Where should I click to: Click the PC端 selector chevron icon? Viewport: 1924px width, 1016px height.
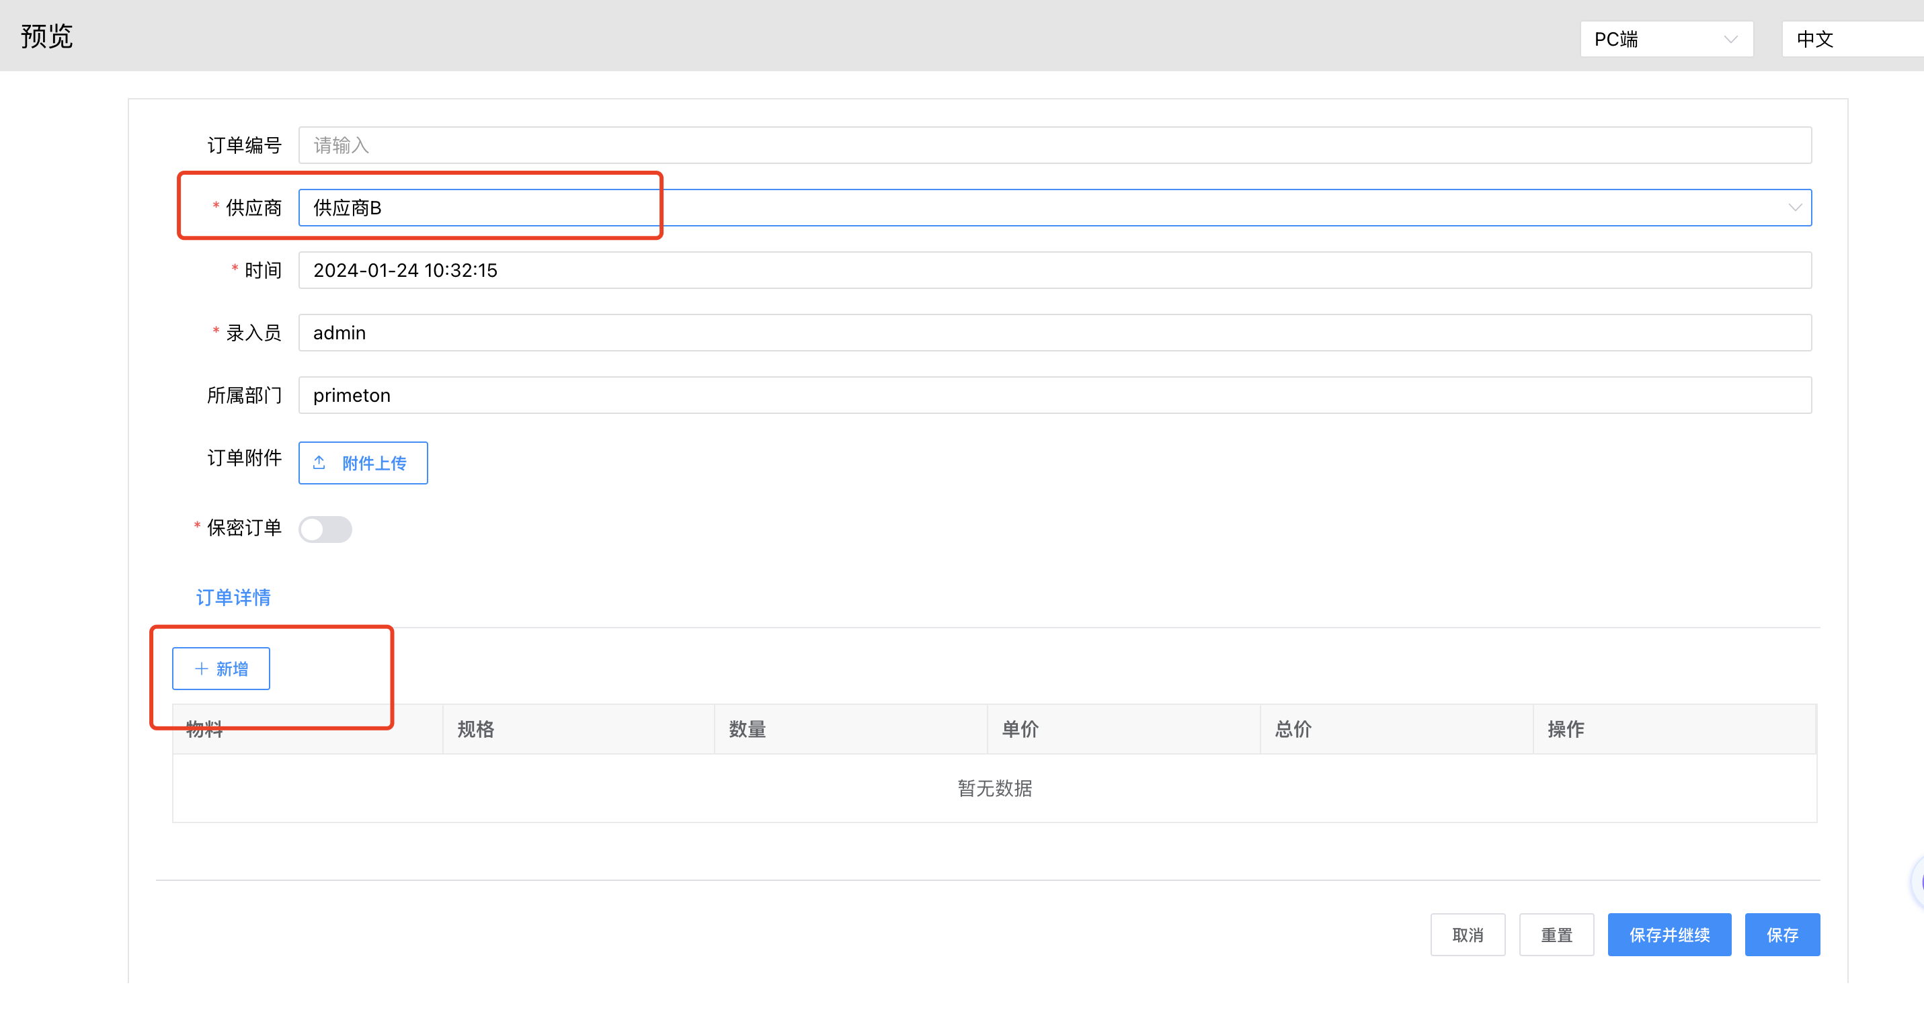(1730, 40)
